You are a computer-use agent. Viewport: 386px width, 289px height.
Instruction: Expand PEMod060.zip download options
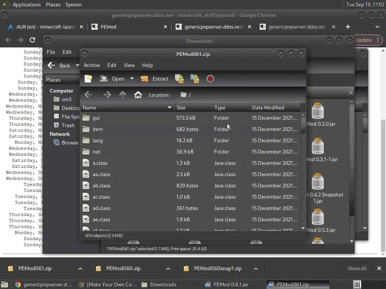[x=168, y=269]
